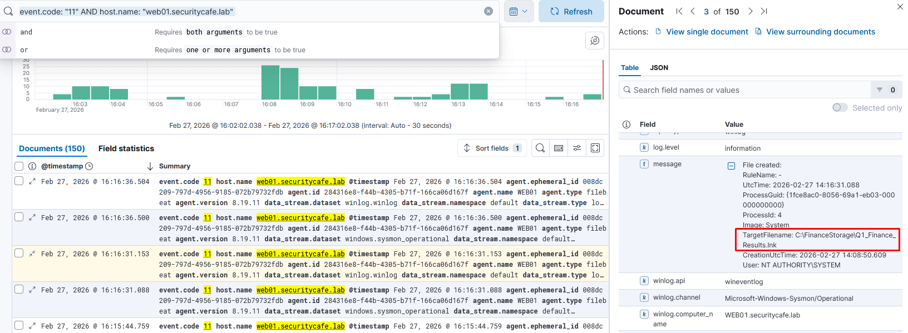Select the checkbox for row 16:16:31.088
Image resolution: width=908 pixels, height=333 pixels.
19,289
